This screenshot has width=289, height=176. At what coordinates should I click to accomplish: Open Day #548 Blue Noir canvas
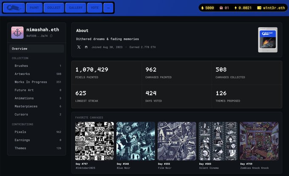coord(136,141)
